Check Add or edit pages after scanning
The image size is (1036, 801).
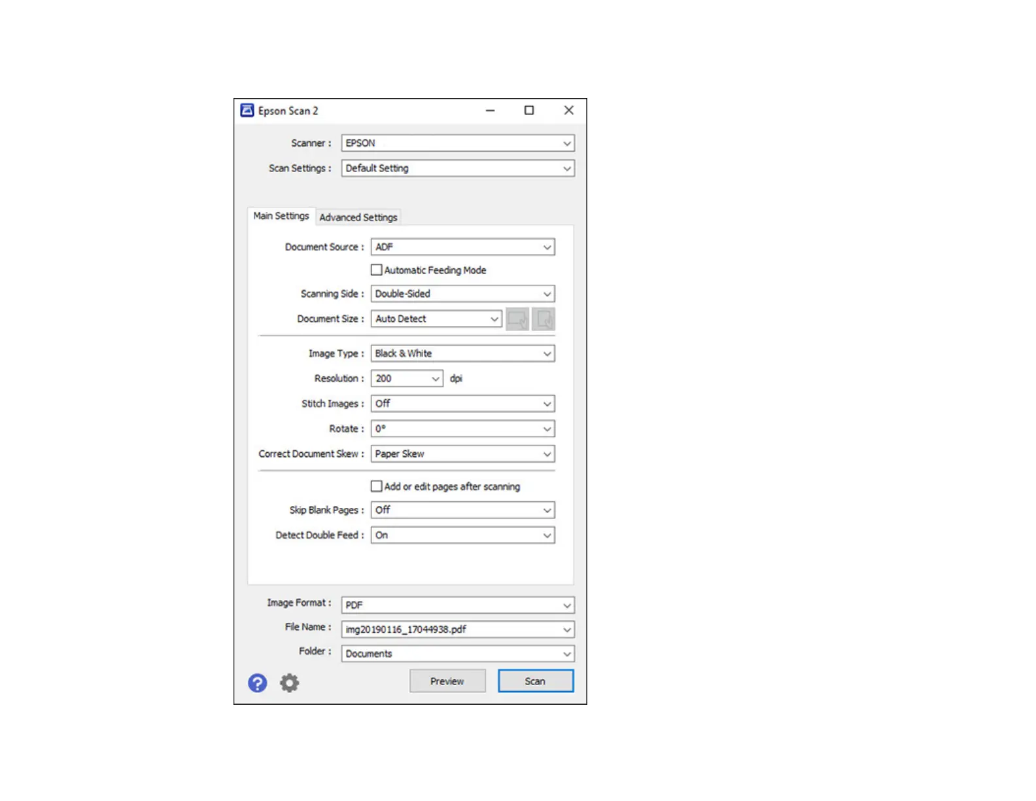coord(377,486)
